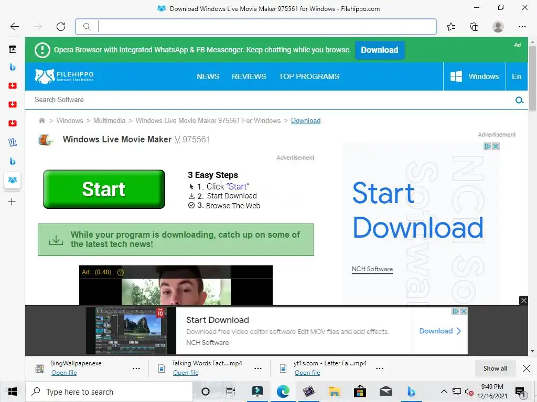537x402 pixels.
Task: Click the AdChoices icon on bottom banner
Action: point(456,311)
